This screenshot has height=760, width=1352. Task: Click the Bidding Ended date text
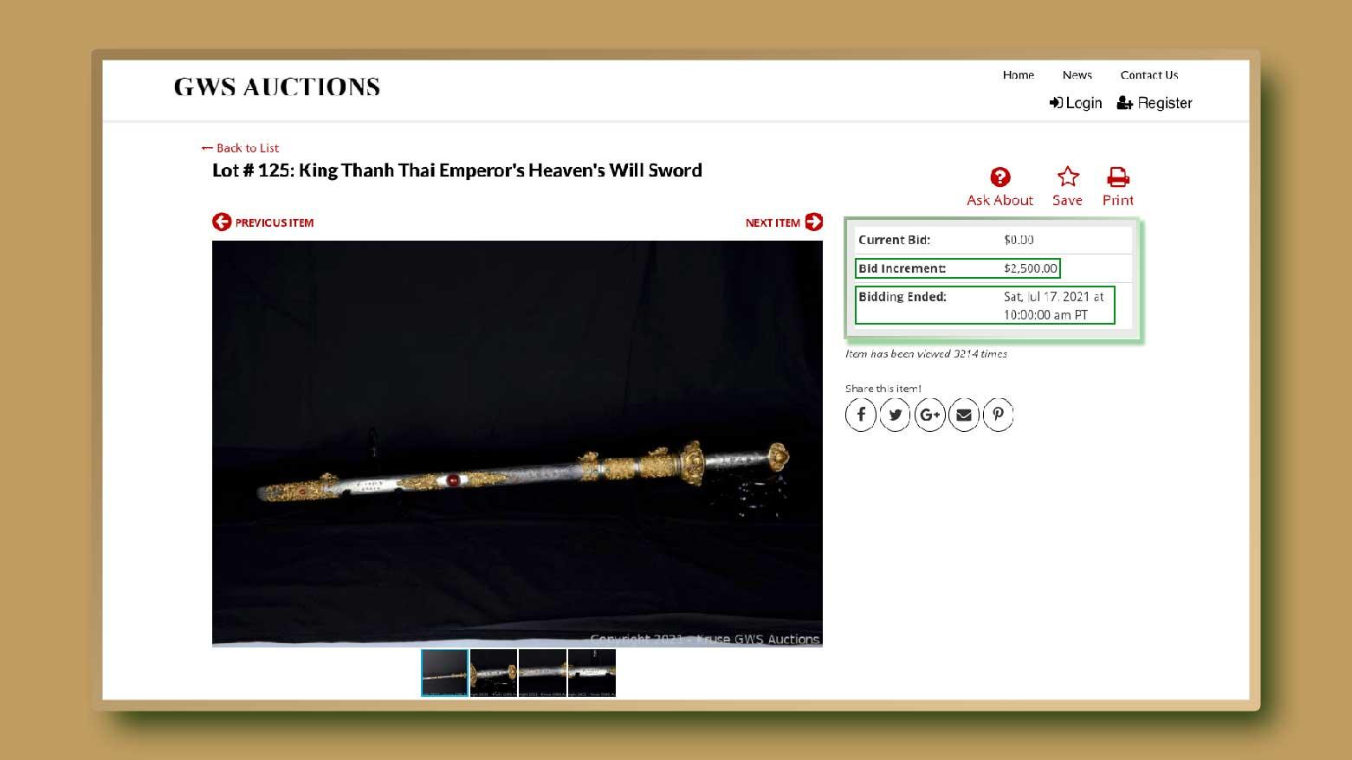(x=1054, y=306)
